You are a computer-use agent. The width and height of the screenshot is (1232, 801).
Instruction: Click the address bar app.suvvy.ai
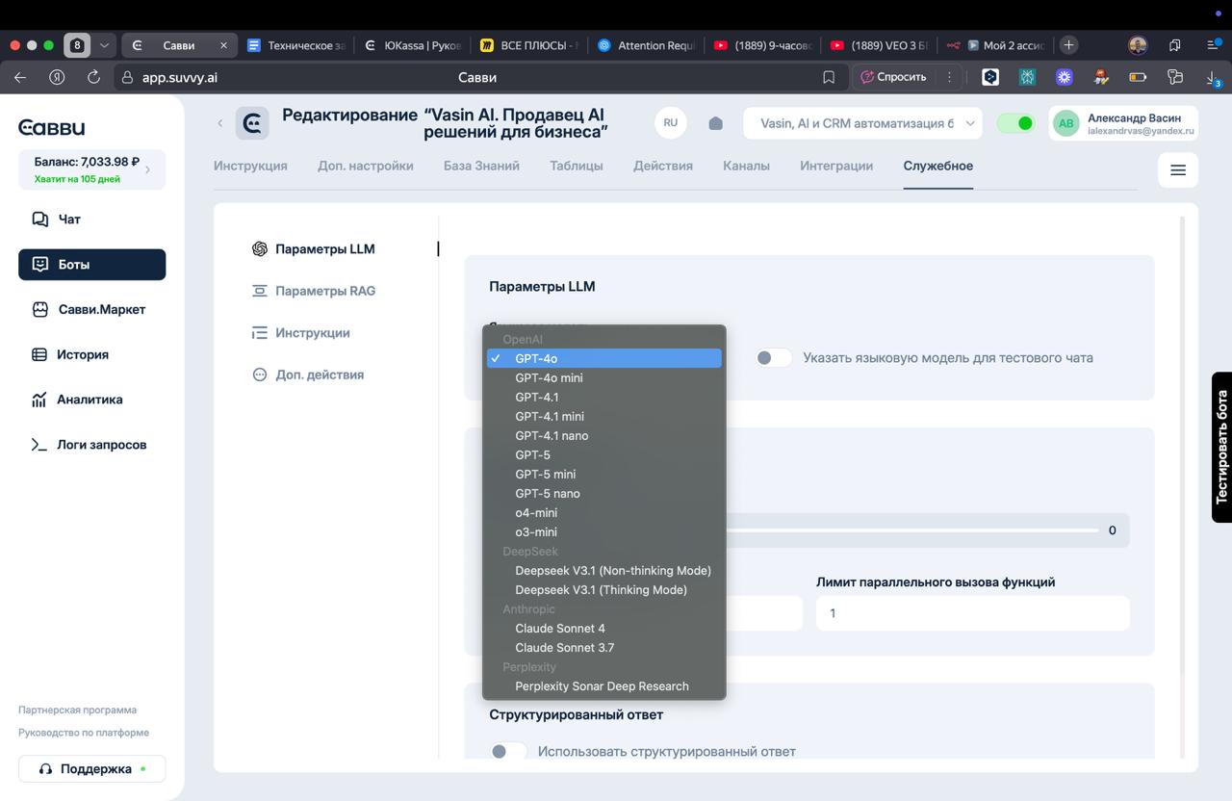tap(179, 77)
